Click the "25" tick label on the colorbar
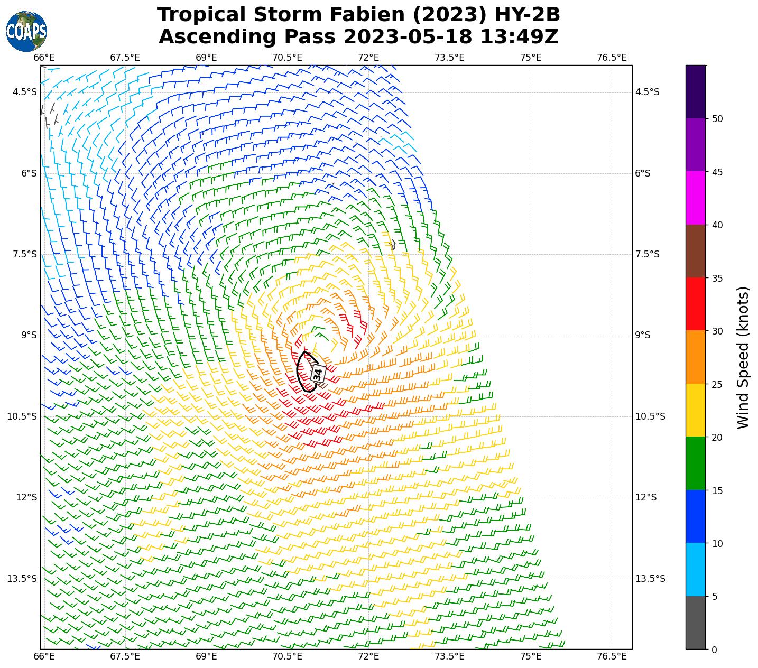 [717, 384]
